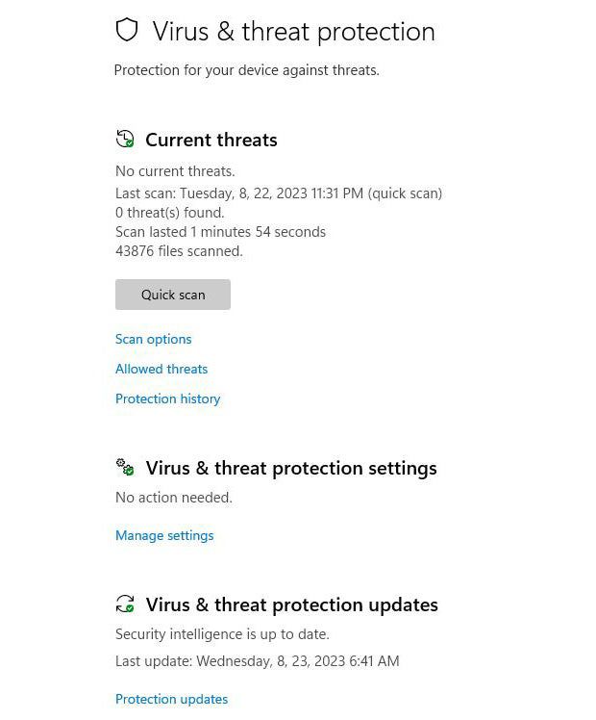Viewport: 596px width, 720px height.
Task: Click the Virus & threat protection page title
Action: (x=293, y=32)
